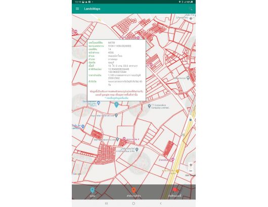
Task: Tap the parcel number value 68706 in the popup
Action: [x=112, y=42]
